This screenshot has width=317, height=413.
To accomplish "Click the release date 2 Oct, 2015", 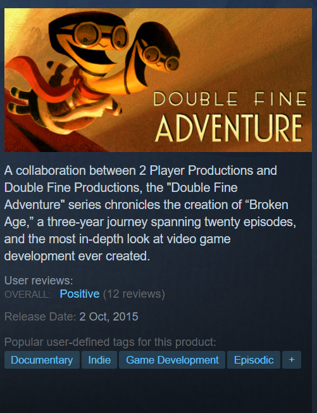I will (x=109, y=317).
